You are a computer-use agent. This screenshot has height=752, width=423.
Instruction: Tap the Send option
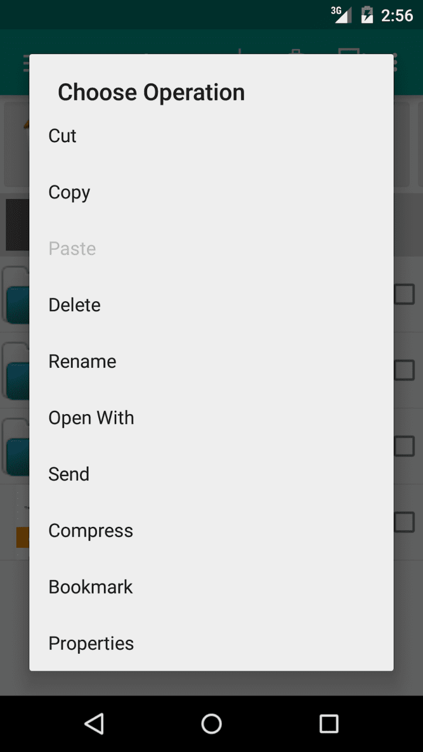[69, 474]
